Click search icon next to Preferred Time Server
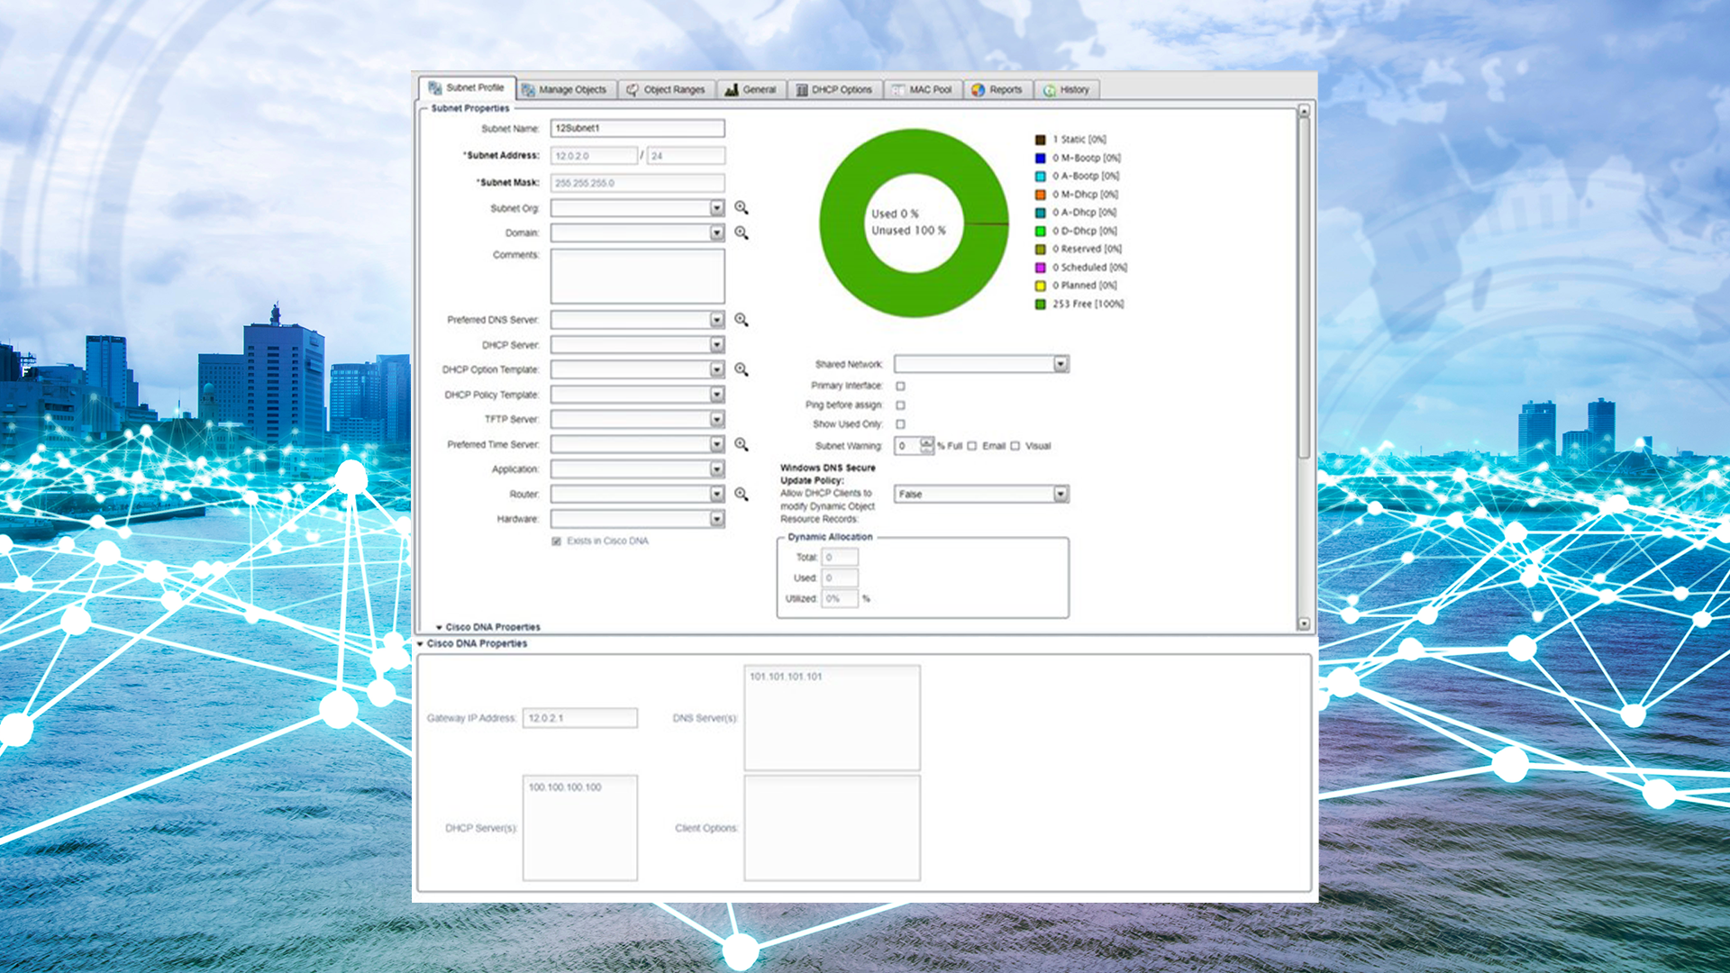The image size is (1730, 973). [741, 444]
